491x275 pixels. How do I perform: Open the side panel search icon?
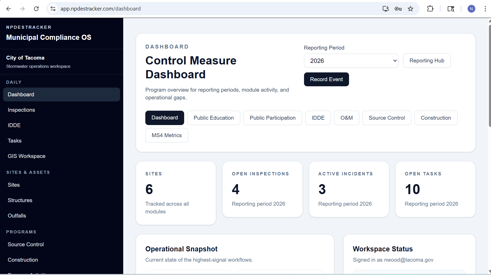451,8
